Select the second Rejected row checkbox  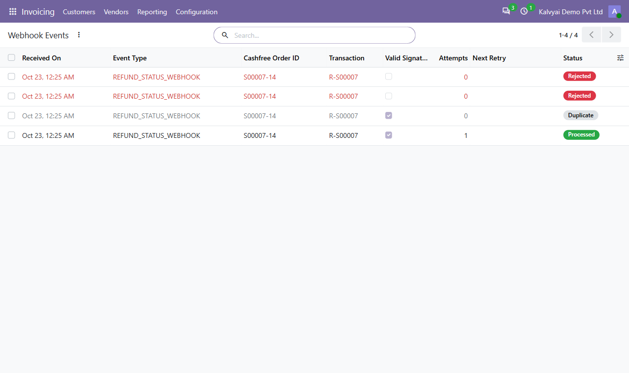point(11,96)
